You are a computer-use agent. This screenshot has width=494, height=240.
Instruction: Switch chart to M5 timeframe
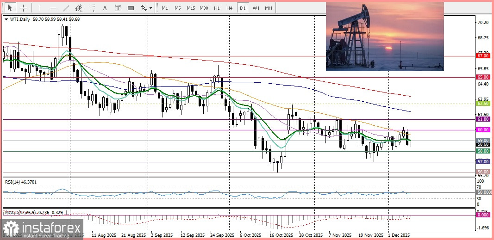tap(178, 8)
